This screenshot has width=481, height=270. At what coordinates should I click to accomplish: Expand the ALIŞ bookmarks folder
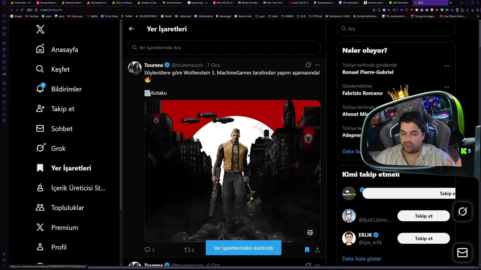(301, 16)
